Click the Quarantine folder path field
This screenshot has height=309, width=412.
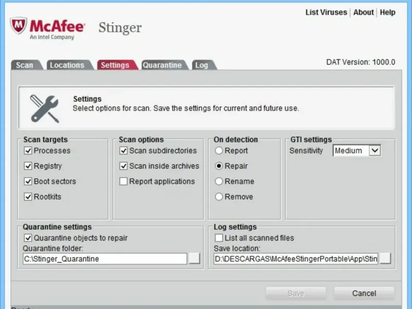coord(105,259)
